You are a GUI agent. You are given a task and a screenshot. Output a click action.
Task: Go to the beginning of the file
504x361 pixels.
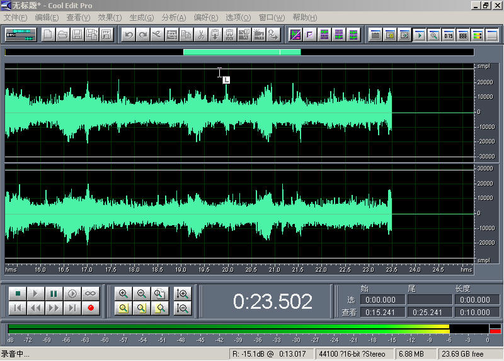pos(18,308)
